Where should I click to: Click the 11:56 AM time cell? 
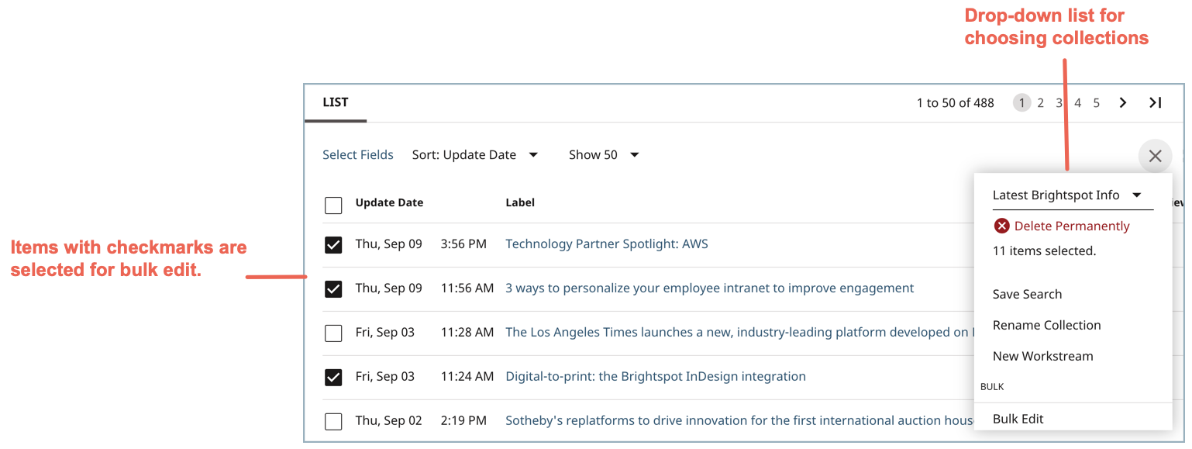(467, 288)
